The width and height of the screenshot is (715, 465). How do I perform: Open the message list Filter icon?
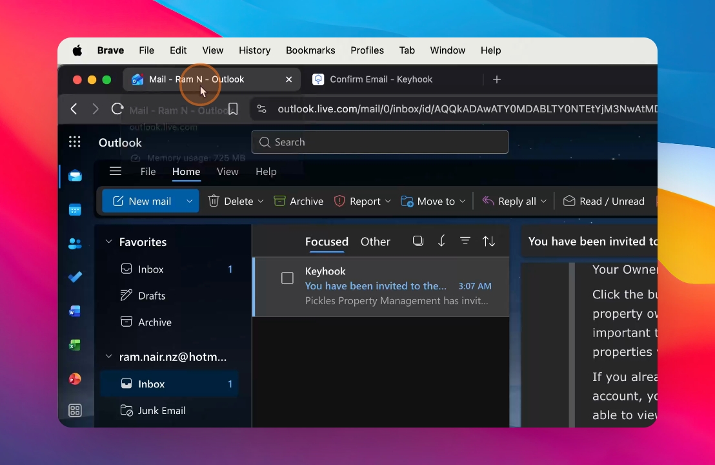pyautogui.click(x=465, y=240)
